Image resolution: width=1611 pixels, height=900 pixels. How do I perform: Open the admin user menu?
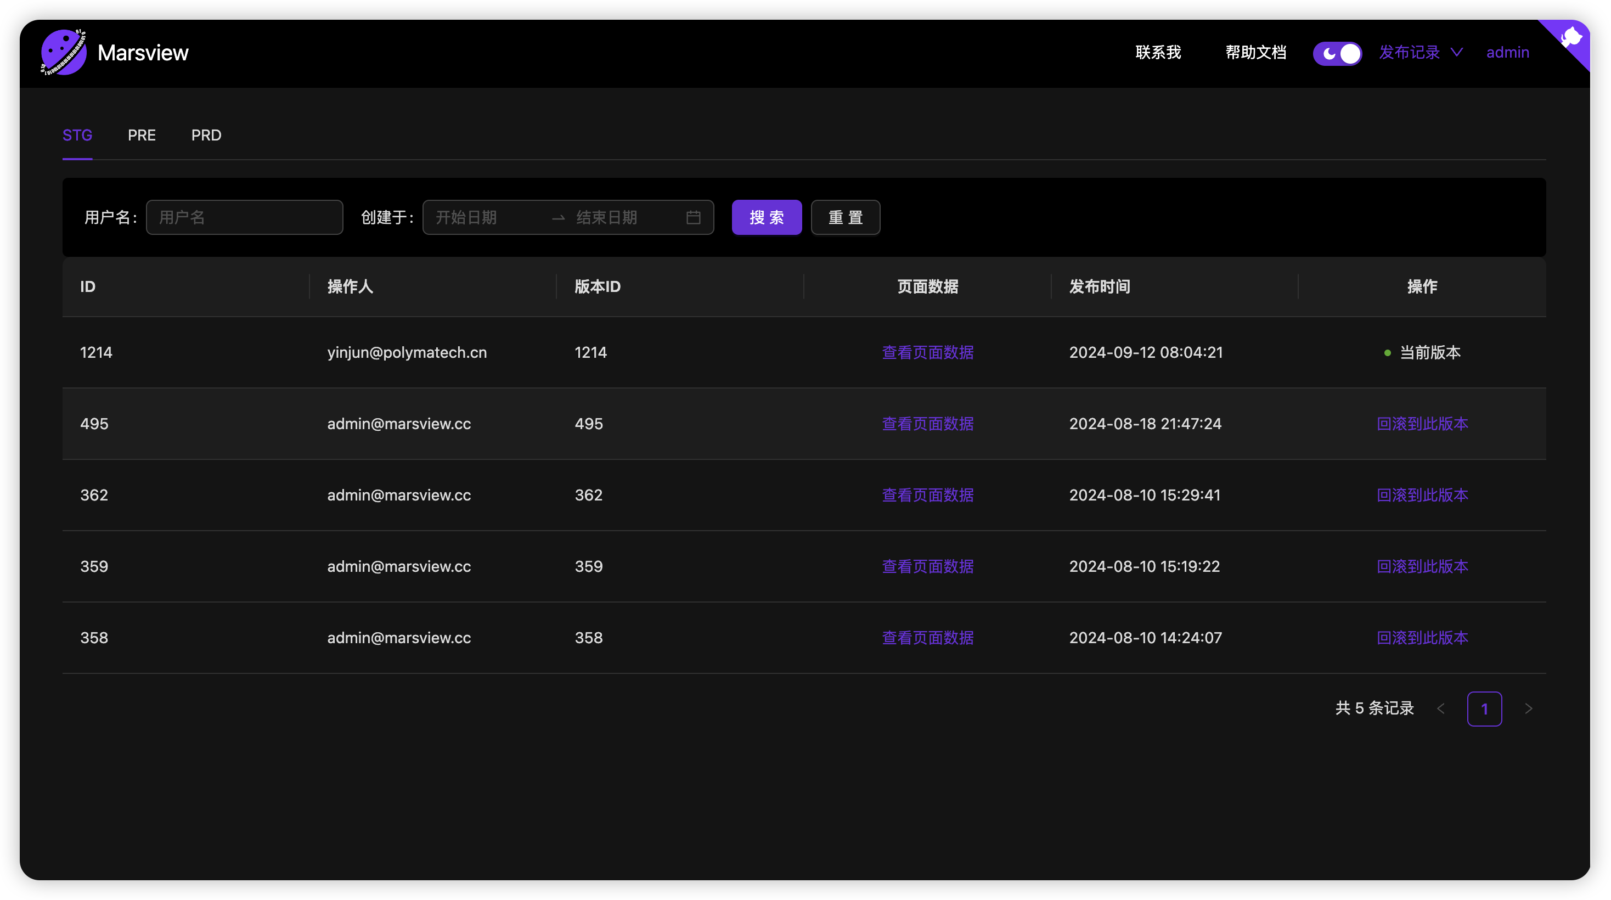coord(1507,53)
